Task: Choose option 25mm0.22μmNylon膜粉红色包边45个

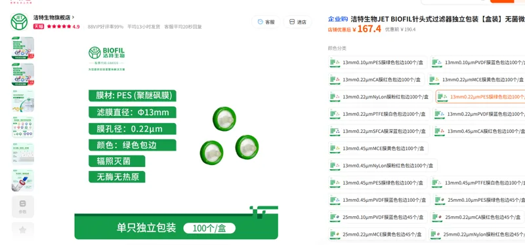Action: click(477, 235)
